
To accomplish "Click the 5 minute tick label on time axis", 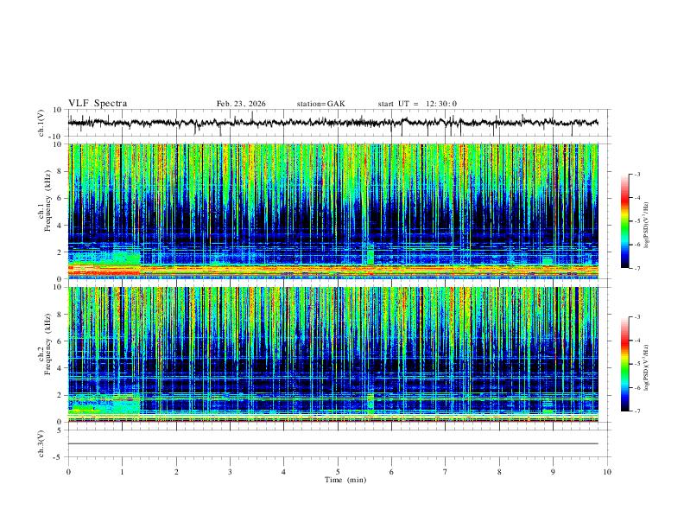I will click(x=338, y=472).
